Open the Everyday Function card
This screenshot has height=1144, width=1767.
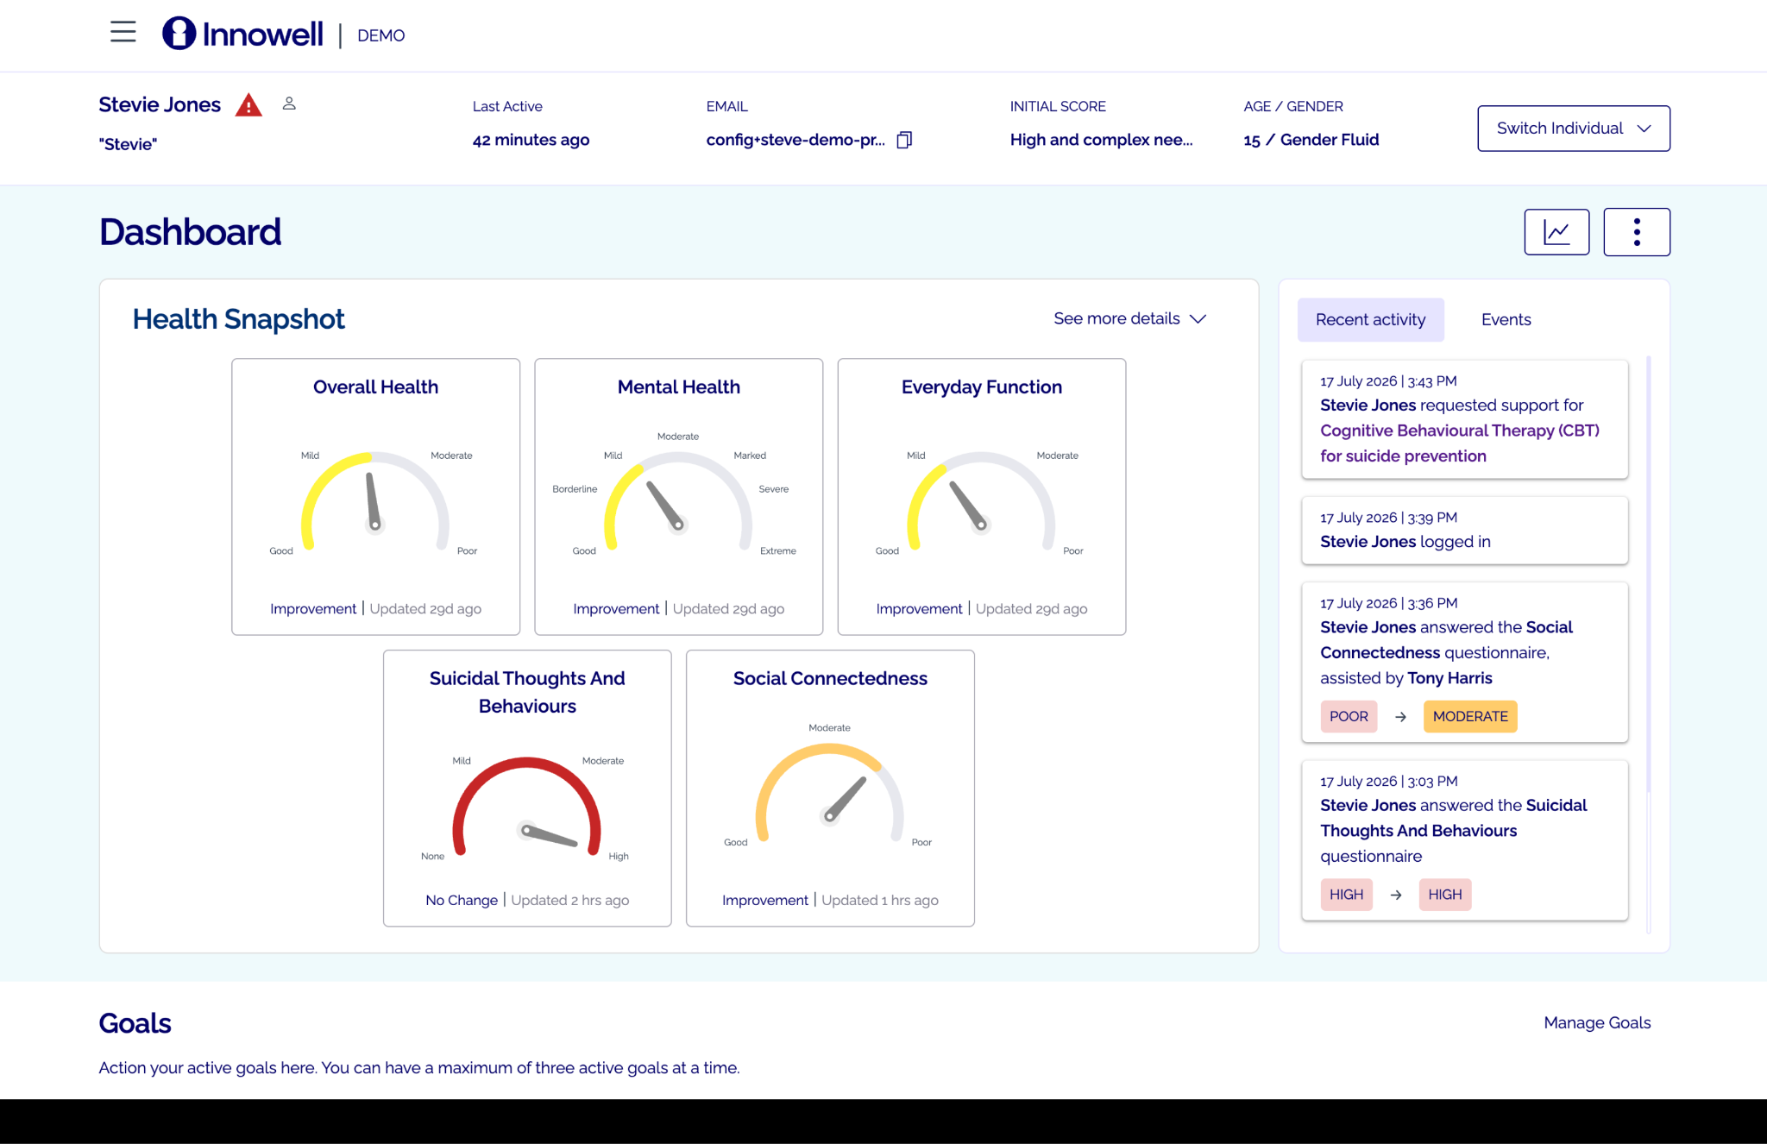tap(981, 497)
